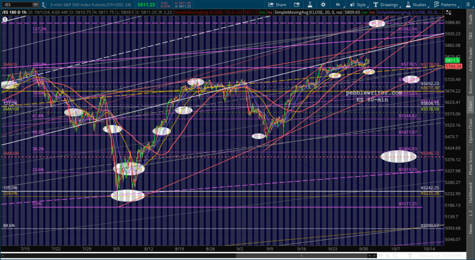Image resolution: width=475 pixels, height=260 pixels.
Task: Click the Share button
Action: [x=277, y=5]
